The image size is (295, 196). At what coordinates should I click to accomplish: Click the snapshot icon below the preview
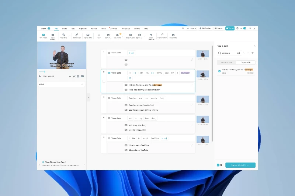pos(74,76)
